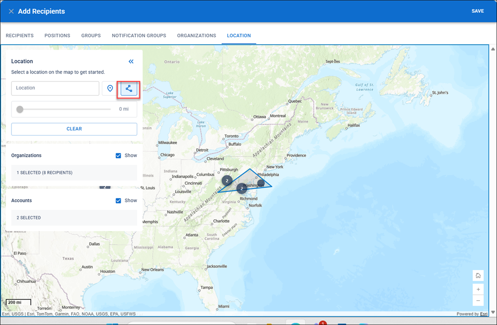Open the 1 Selected (8 Recipients) organizations box
The height and width of the screenshot is (325, 497).
tap(74, 173)
